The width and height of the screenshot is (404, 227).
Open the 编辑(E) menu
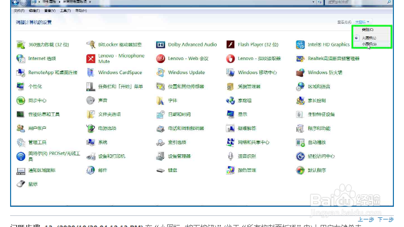pos(34,11)
